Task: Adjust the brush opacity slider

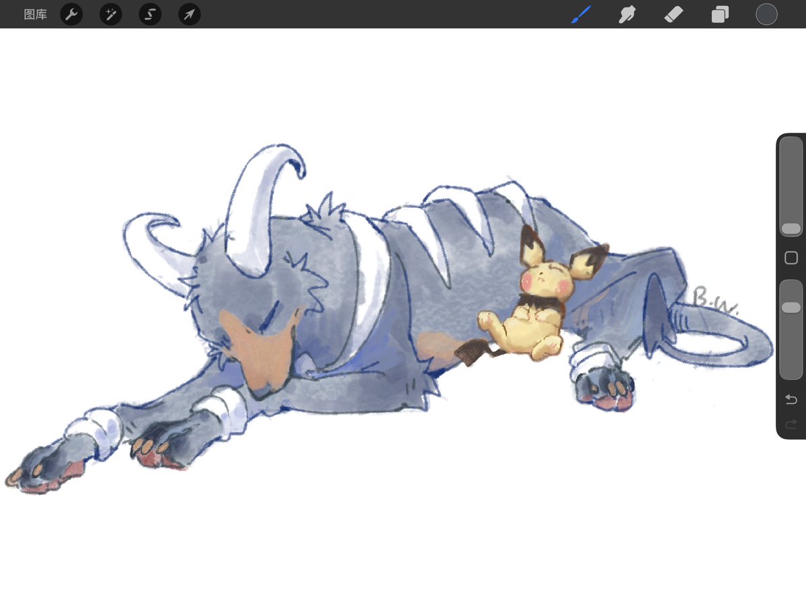Action: coord(791,330)
